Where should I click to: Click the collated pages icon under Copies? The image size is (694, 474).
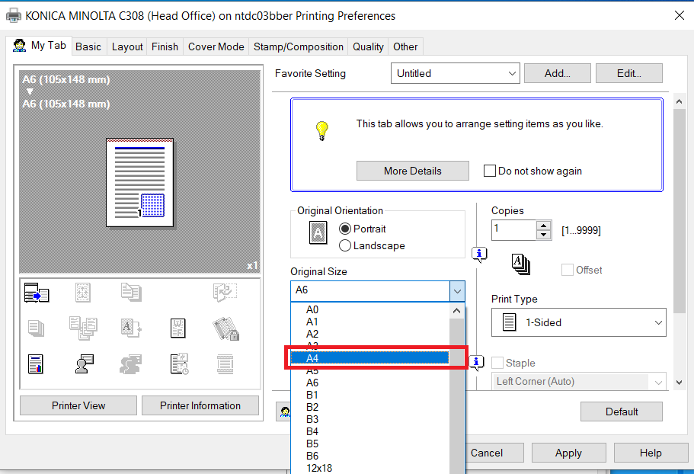[520, 264]
